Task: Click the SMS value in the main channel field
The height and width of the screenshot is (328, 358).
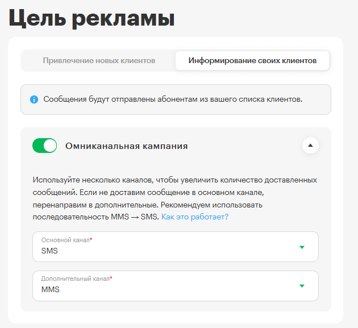Action: 49,251
